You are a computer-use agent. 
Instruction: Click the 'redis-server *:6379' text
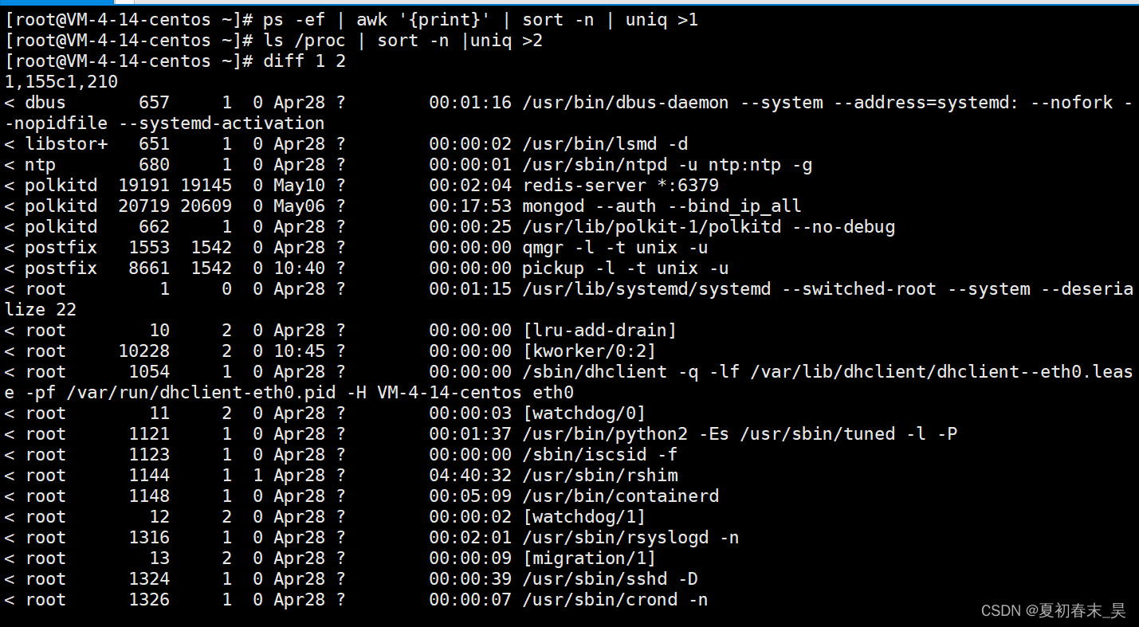[x=621, y=185]
